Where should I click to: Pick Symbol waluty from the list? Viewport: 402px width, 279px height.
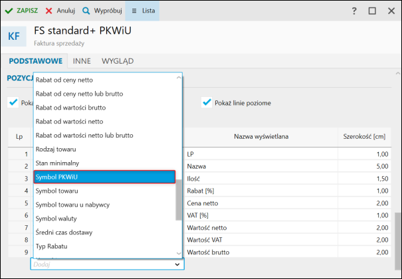click(104, 219)
